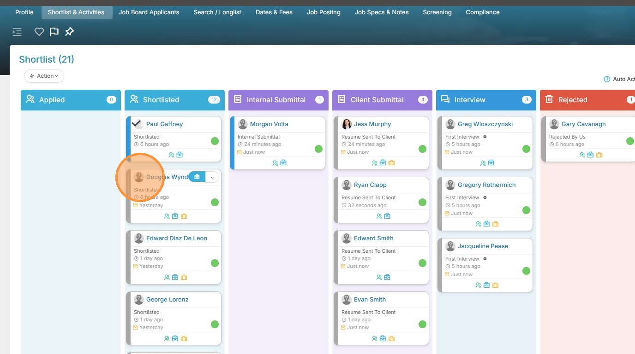Click green status dot on Ryan Clapp's card
The width and height of the screenshot is (635, 354).
click(422, 202)
